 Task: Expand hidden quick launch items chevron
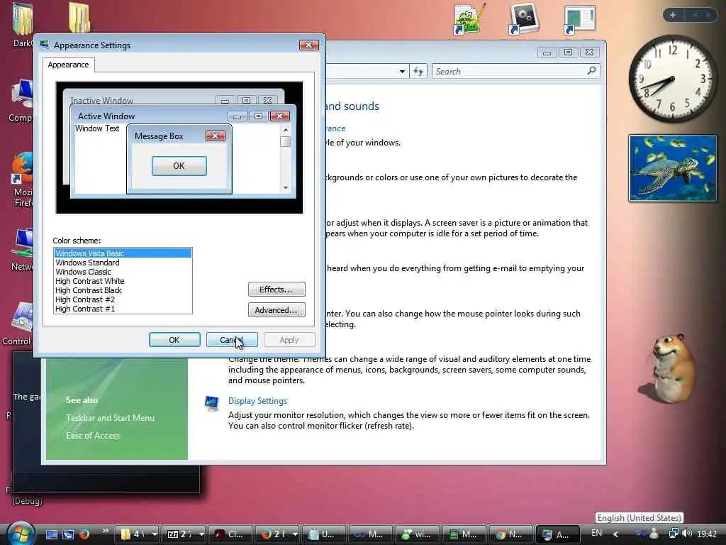(105, 531)
